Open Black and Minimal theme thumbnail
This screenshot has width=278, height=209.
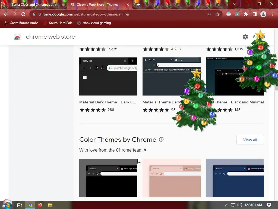(235, 76)
